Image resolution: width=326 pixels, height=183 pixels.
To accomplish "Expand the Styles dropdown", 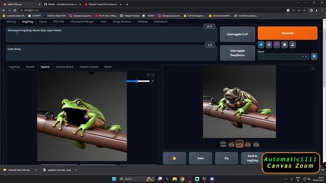I will (306, 56).
